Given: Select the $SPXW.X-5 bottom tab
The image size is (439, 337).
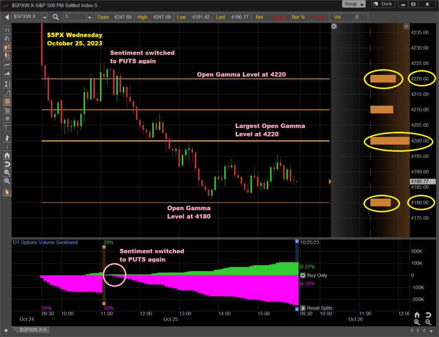Looking at the screenshot, I should (33, 330).
